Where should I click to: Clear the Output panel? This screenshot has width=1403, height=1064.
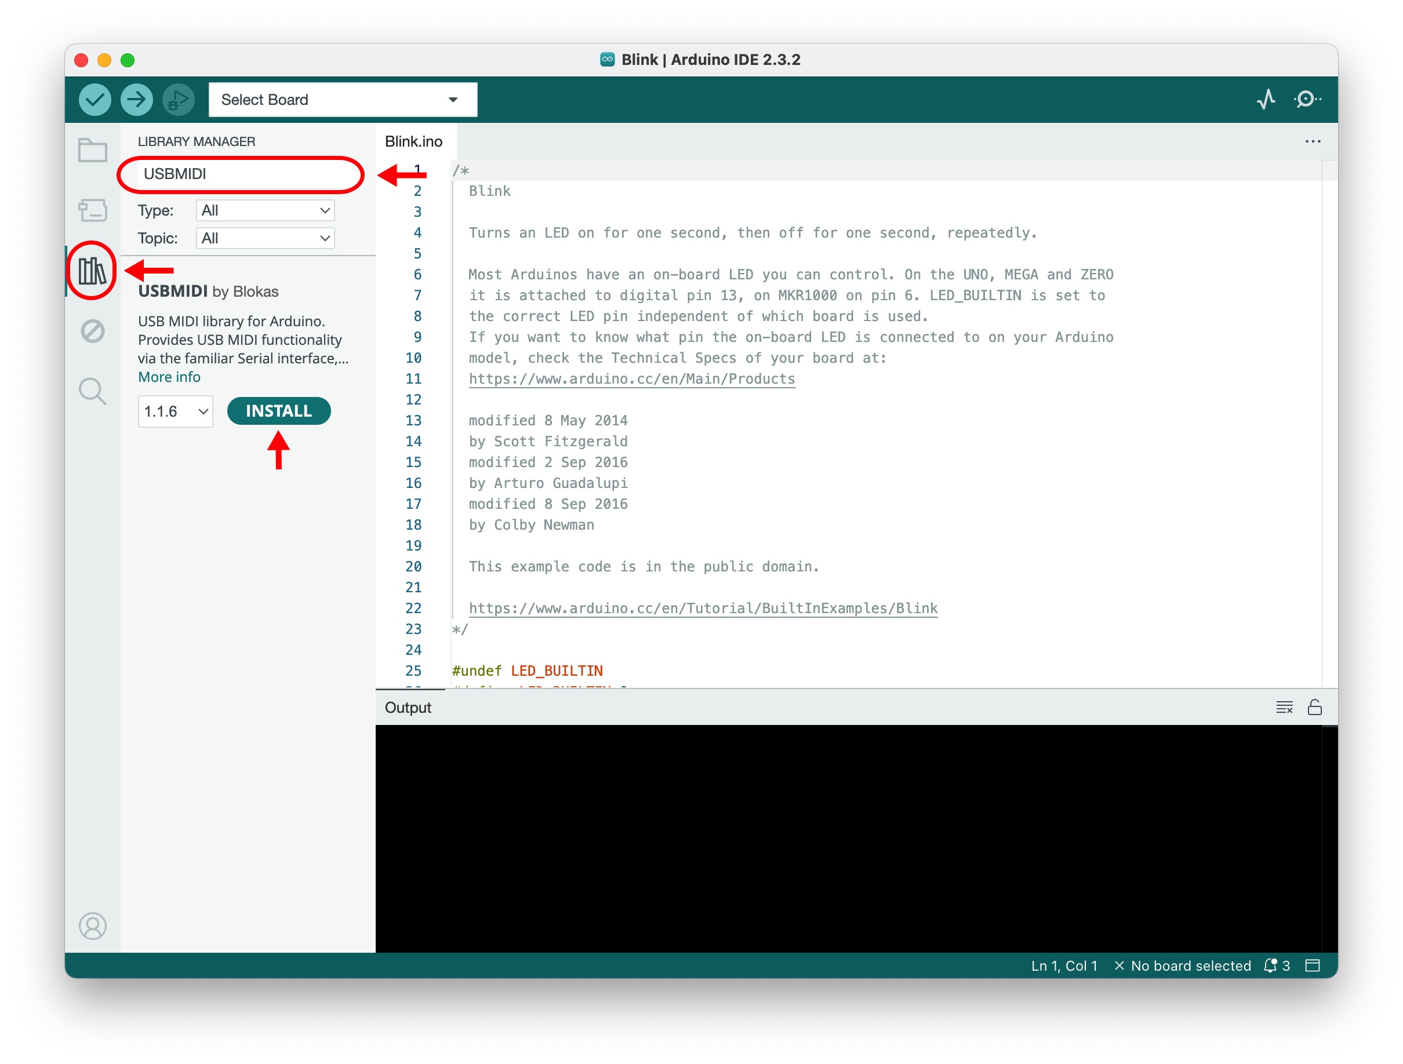pos(1284,707)
